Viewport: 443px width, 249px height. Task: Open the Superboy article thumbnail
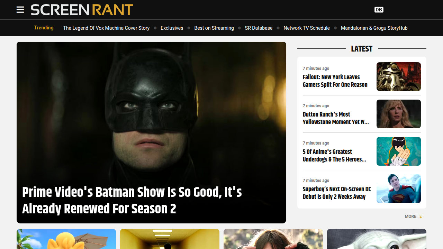[x=399, y=188]
